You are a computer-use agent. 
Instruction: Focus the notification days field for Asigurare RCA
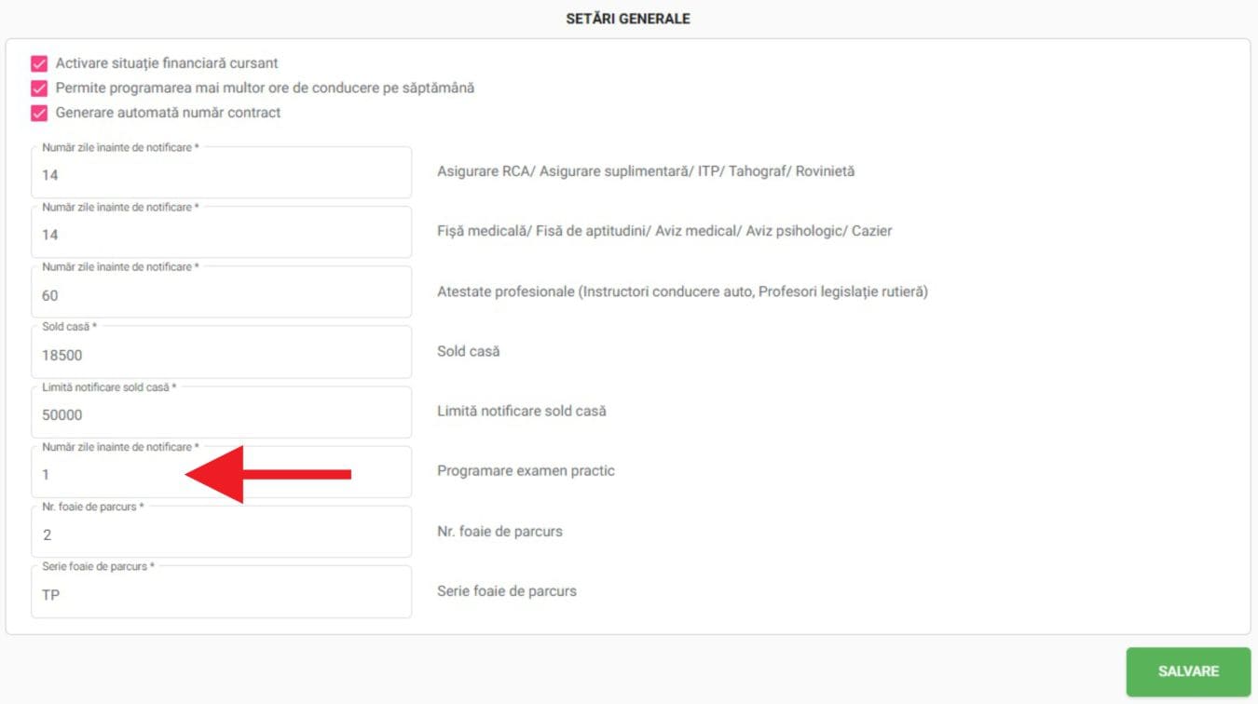coord(221,174)
